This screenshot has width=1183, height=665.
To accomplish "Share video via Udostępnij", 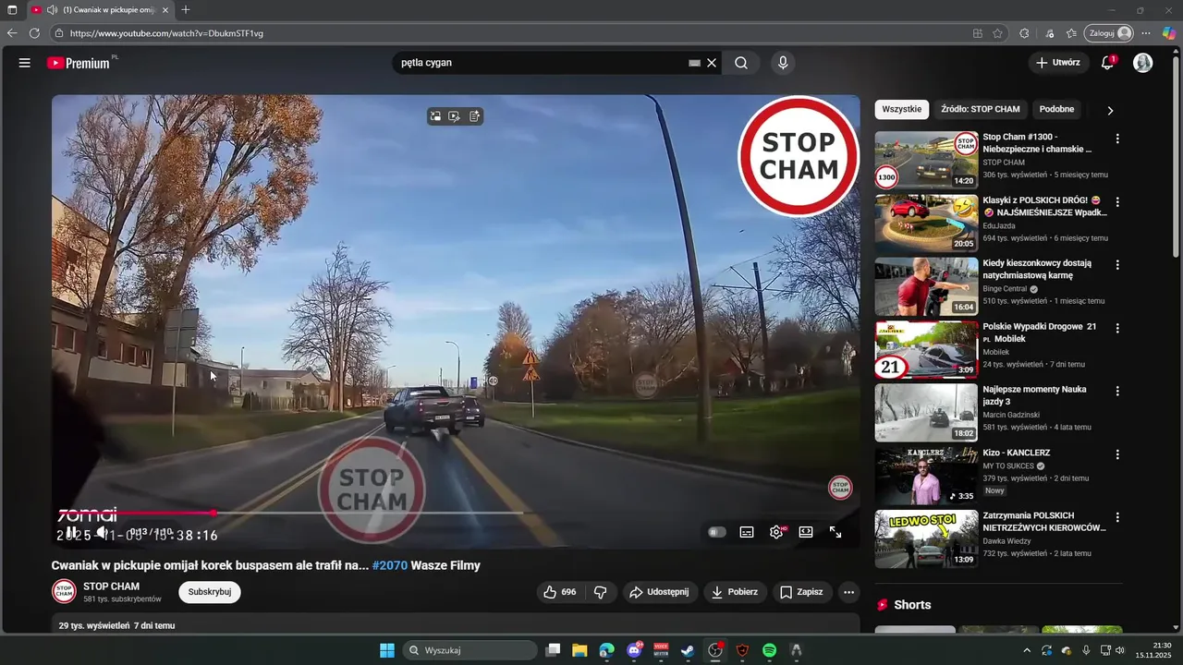I will 660,592.
